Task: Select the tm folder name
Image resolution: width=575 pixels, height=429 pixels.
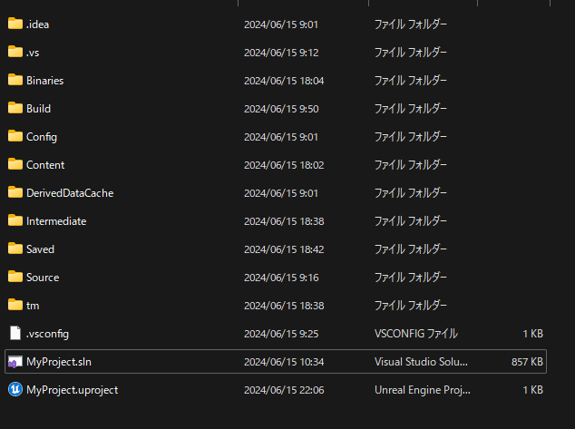Action: [33, 306]
